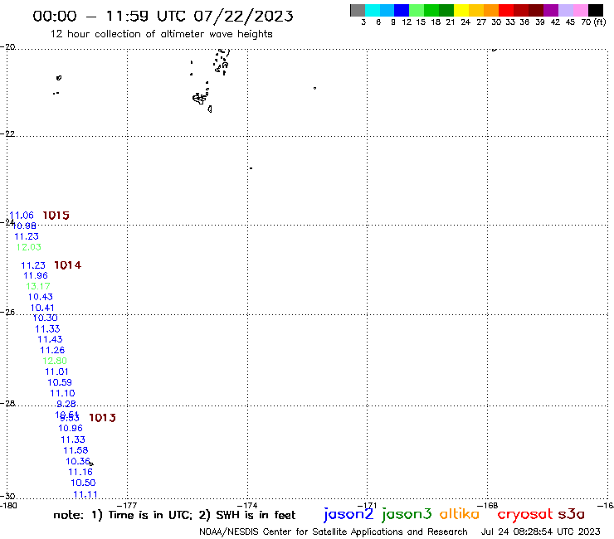The height and width of the screenshot is (539, 614).
Task: Click the wave height value '10.41'
Action: 42,308
